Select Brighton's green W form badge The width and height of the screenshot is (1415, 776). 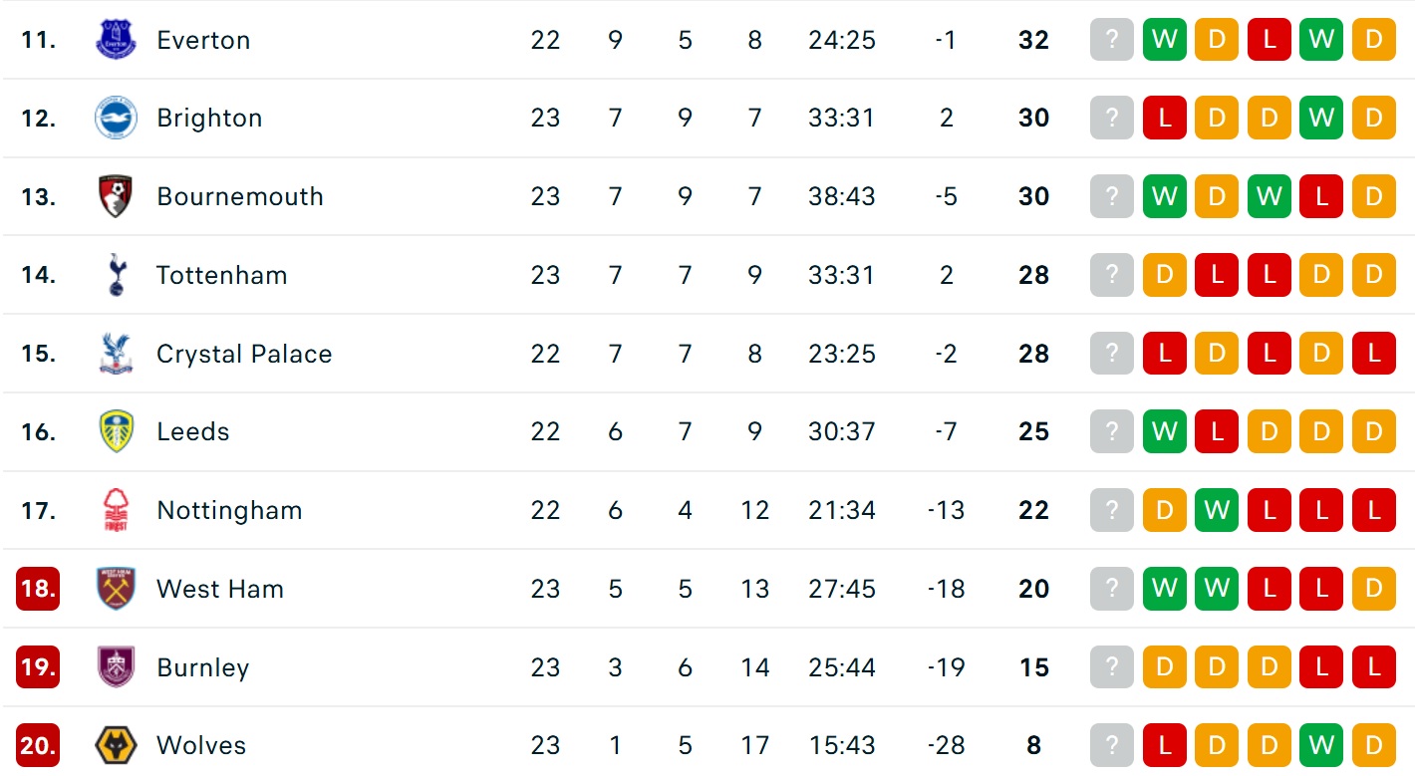(x=1321, y=119)
